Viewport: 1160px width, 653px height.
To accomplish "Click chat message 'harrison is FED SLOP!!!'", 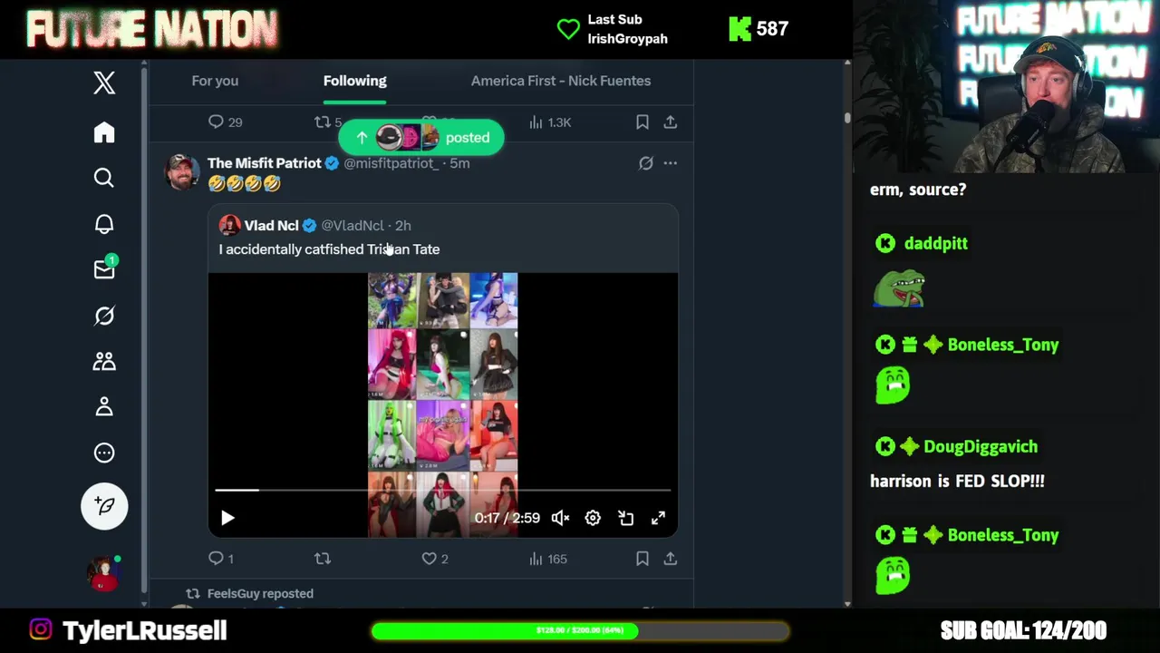I will pos(957,481).
